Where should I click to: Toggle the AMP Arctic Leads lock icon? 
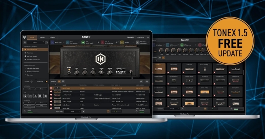pyautogui.click(x=98, y=42)
